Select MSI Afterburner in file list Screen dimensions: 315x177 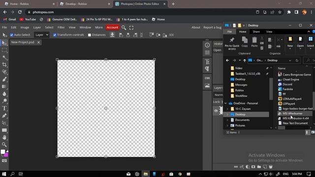click(x=292, y=114)
